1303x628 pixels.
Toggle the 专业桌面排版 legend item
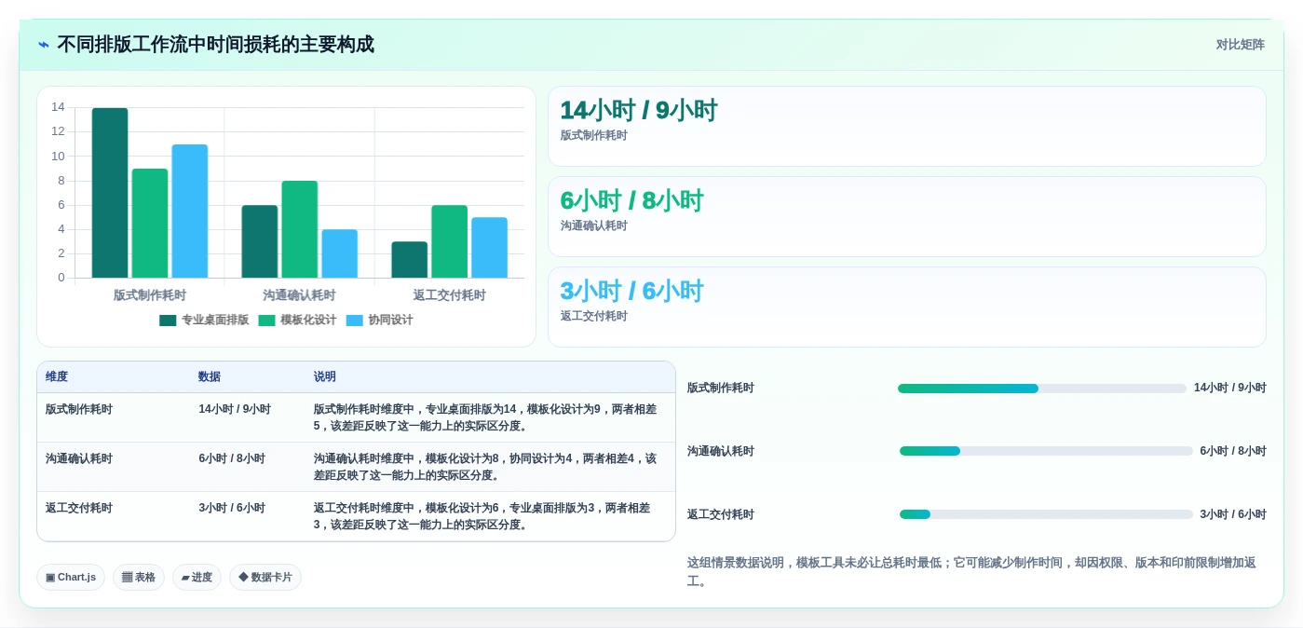coord(204,320)
